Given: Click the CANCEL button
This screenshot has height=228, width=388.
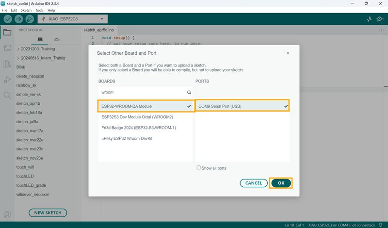Looking at the screenshot, I should click(x=254, y=183).
